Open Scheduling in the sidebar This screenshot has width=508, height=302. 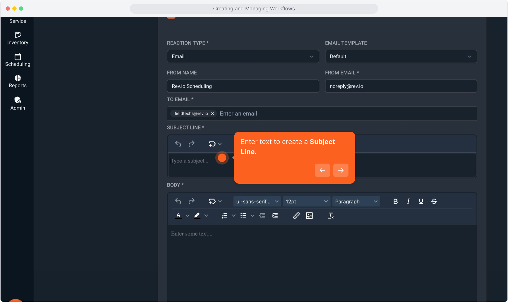tap(18, 60)
